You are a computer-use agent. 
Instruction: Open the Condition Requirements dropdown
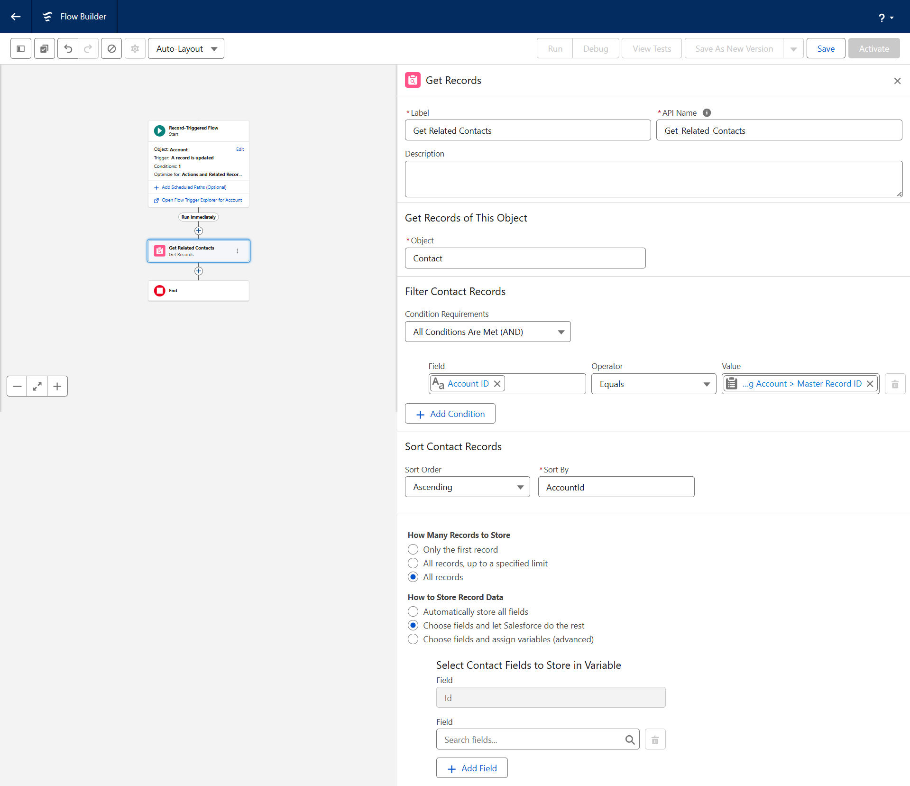pos(487,332)
